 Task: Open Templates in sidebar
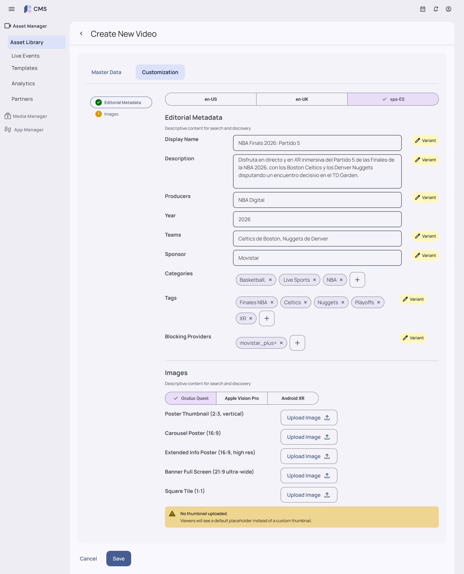coord(24,68)
